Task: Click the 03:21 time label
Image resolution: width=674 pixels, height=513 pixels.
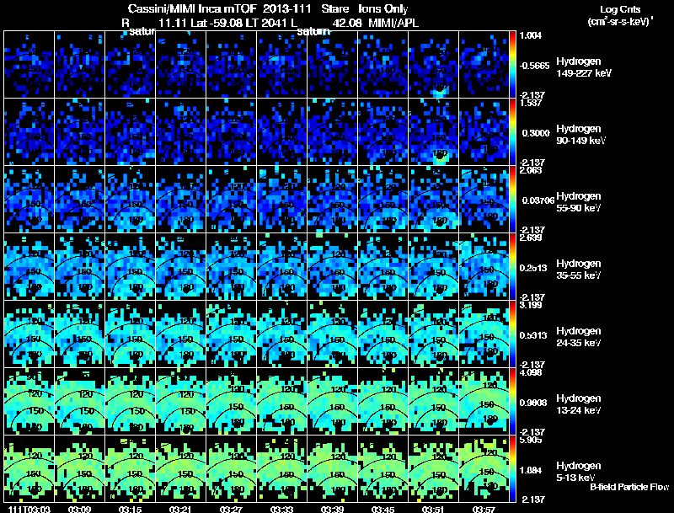Action: tap(180, 510)
